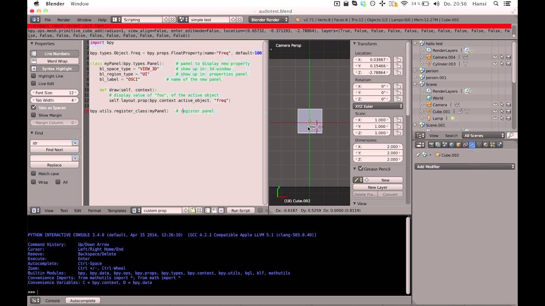This screenshot has height=306, width=545.
Task: Open the All Scenes outliner display dropdown
Action: coord(484,136)
